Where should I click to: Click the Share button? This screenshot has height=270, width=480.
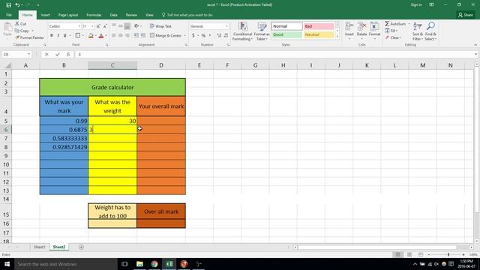pos(465,15)
